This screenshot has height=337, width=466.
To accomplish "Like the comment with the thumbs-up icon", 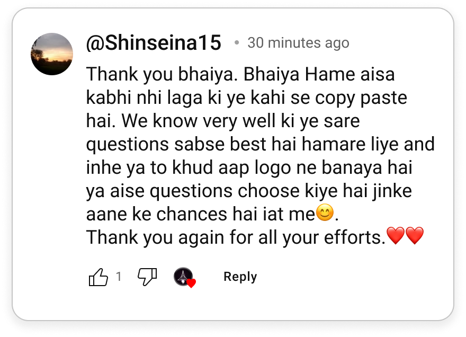I will coord(98,277).
